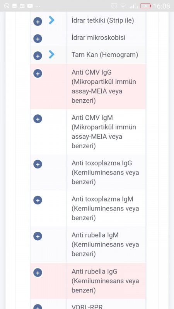Tap plus icon next to Tam Kan (Hemogram)
This screenshot has height=309, width=174.
[x=38, y=56]
